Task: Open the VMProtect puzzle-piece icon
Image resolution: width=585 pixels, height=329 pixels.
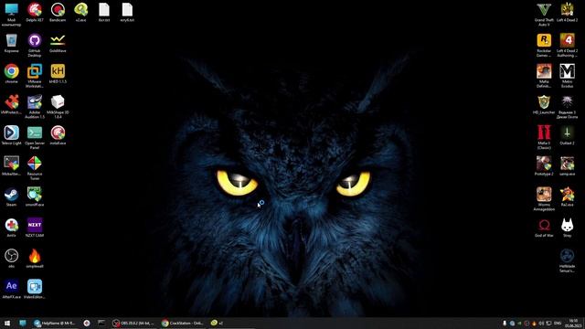Action: click(11, 104)
